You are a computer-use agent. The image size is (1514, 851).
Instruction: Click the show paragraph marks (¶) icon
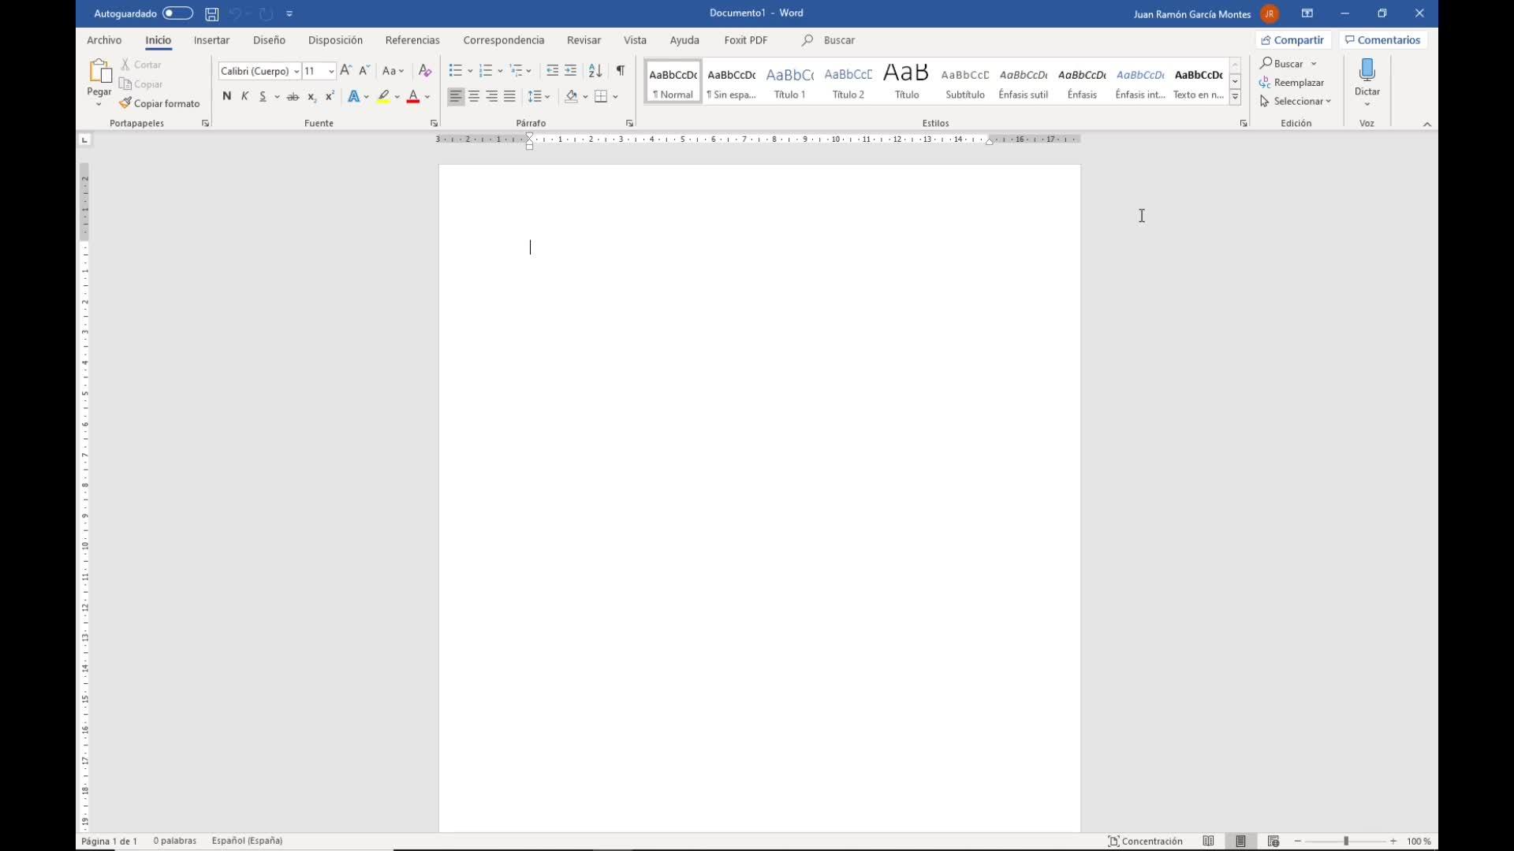[x=621, y=71]
